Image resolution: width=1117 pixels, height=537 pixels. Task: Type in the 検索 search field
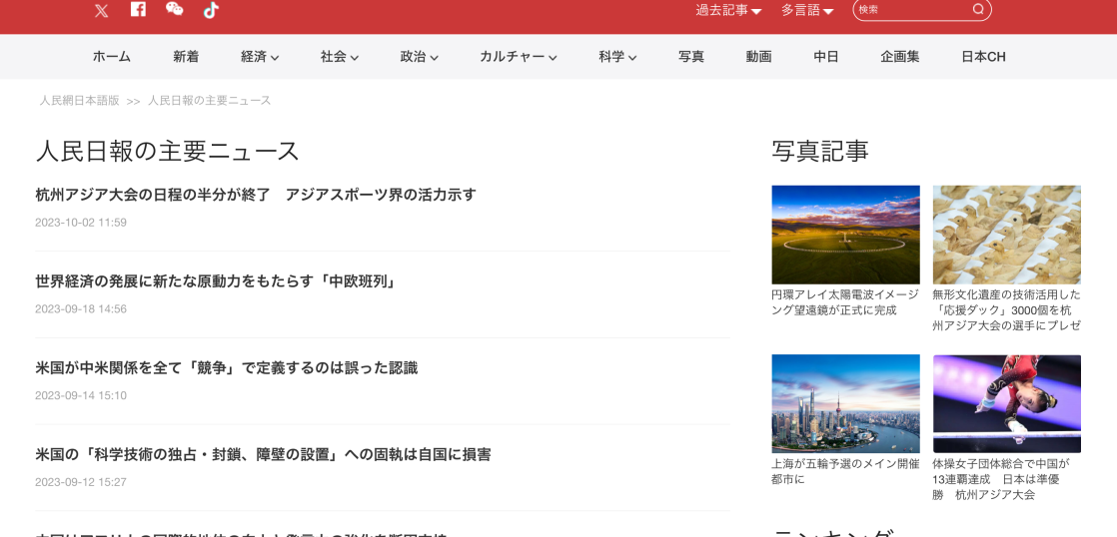point(911,10)
